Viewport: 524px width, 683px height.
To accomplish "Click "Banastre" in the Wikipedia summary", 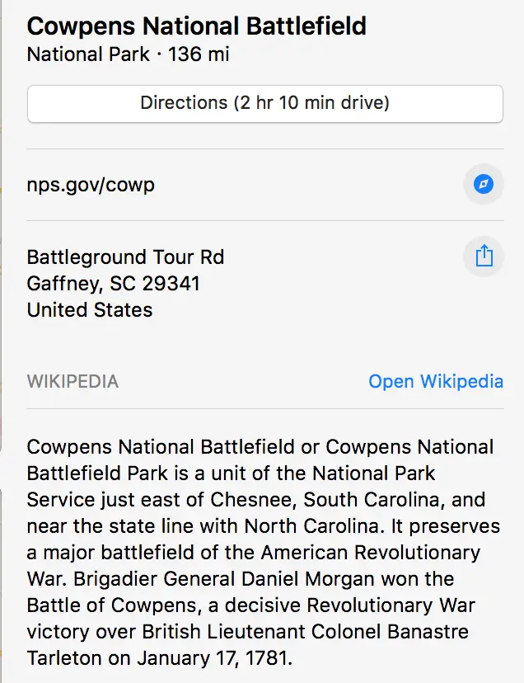I will point(433,632).
